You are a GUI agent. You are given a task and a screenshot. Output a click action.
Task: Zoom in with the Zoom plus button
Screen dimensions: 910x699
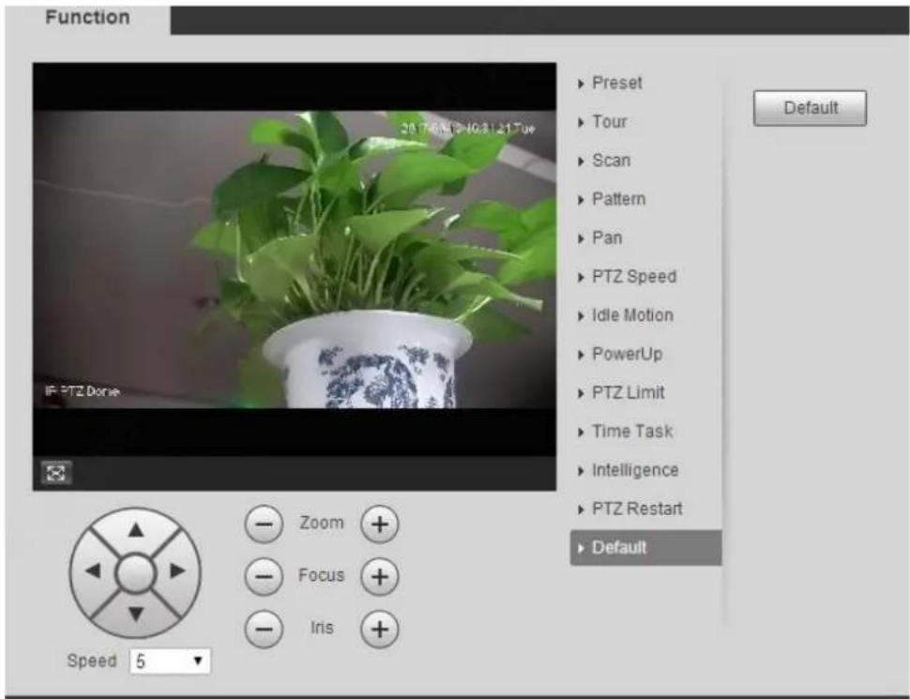click(x=380, y=524)
